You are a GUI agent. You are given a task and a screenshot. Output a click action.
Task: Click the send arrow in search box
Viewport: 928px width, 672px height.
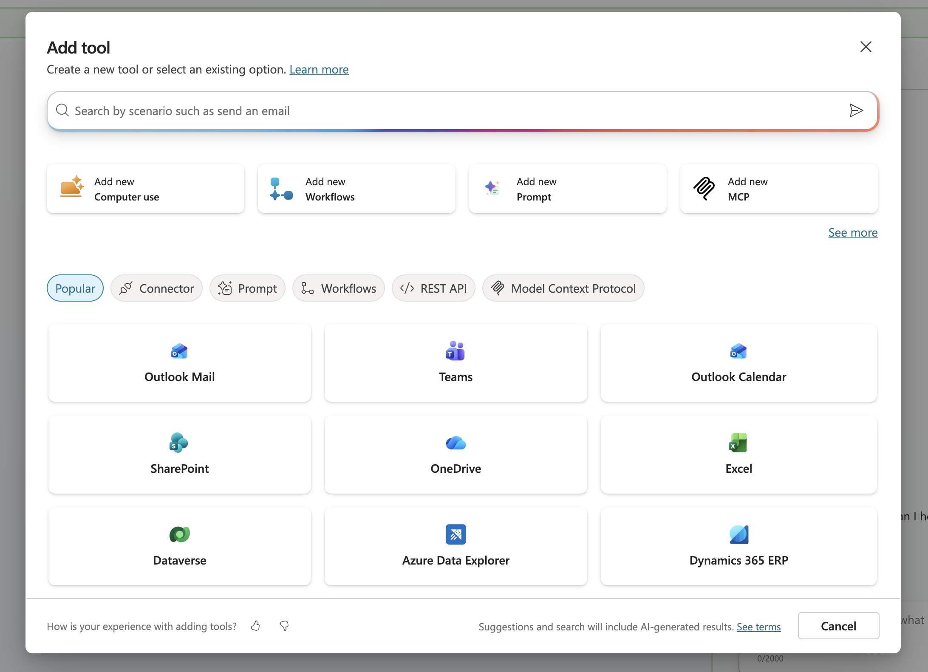coord(856,110)
